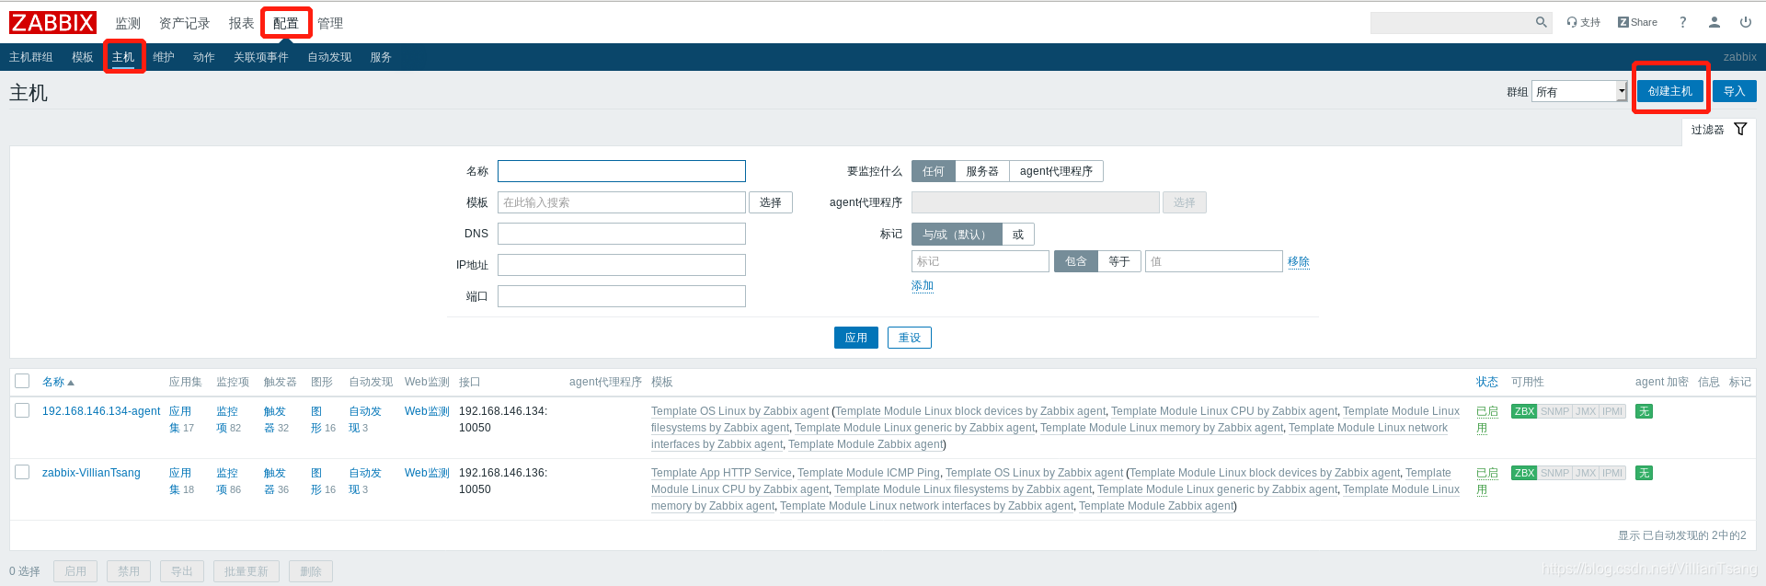Image resolution: width=1766 pixels, height=586 pixels.
Task: Click ZBX availability badge for 192.168.146.134-agent
Action: [1524, 411]
